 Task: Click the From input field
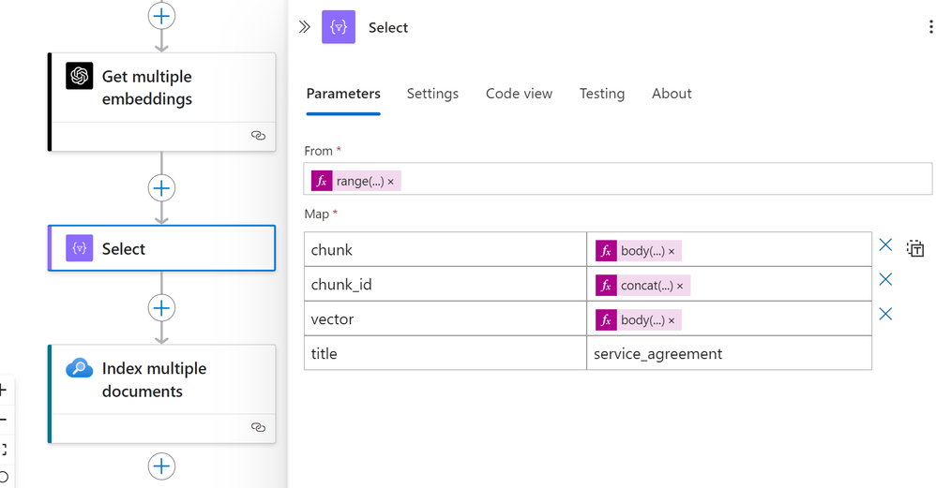click(x=618, y=179)
